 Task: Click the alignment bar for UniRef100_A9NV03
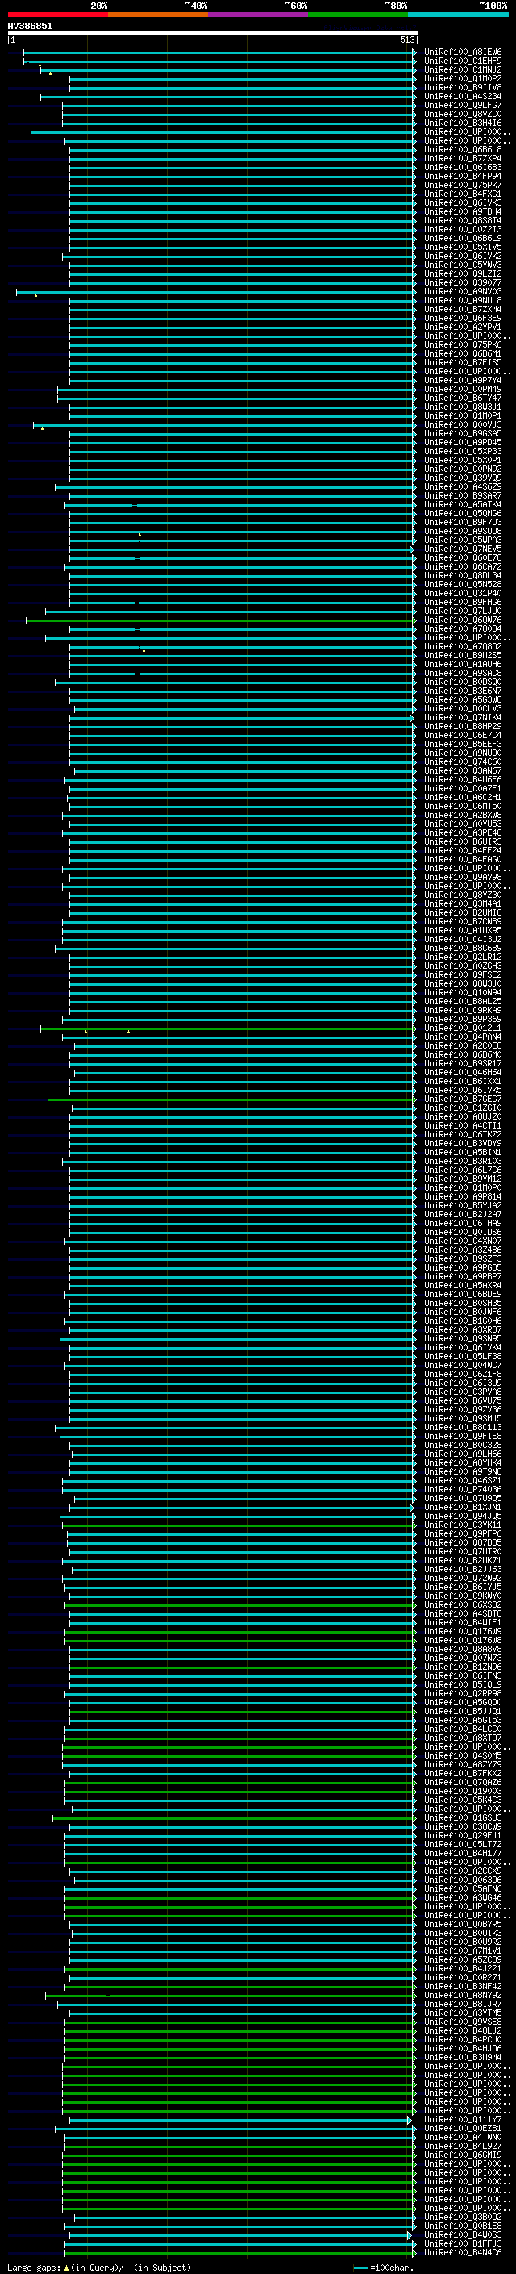(x=216, y=291)
